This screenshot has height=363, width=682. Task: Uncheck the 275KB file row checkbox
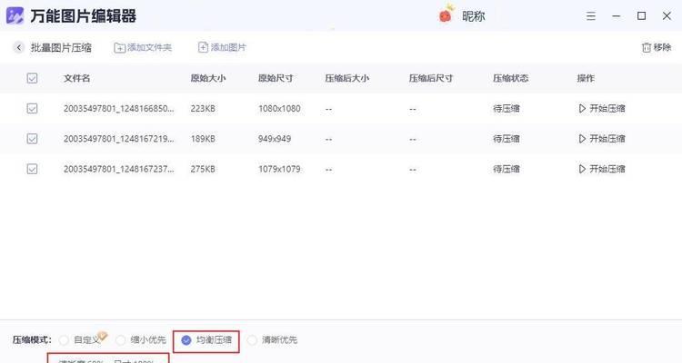[x=32, y=169]
